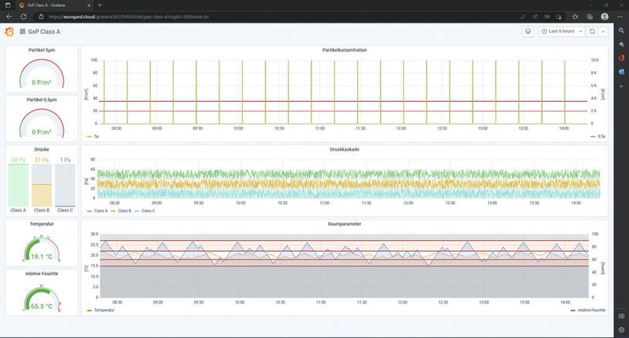
Task: Add page to favorites star icon in address bar
Action: pyautogui.click(x=559, y=16)
